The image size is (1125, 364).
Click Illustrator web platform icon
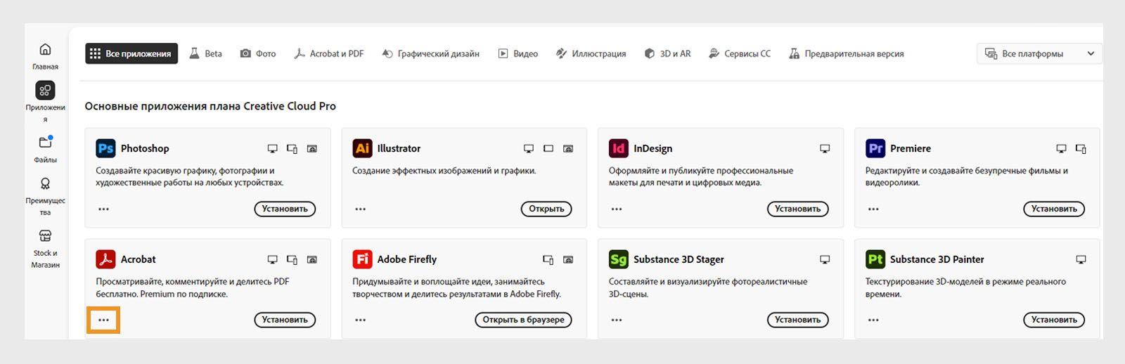(x=568, y=149)
